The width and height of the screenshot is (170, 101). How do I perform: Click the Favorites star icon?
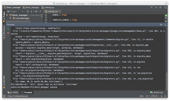[4, 88]
